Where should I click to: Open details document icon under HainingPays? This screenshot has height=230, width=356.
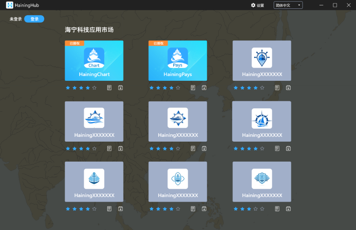click(193, 88)
